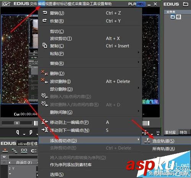Open the 视图 menu
The width and height of the screenshot is (191, 178).
click(49, 4)
